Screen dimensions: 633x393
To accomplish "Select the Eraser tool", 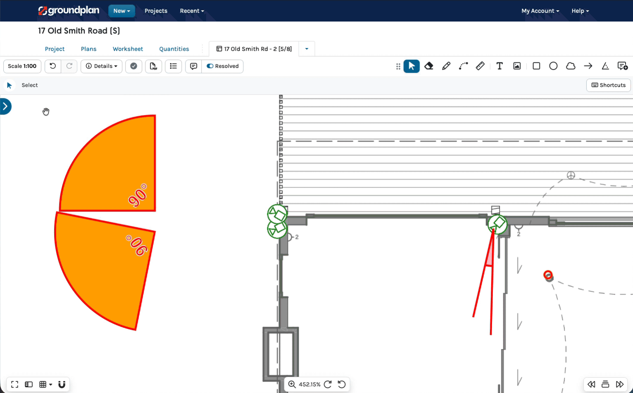I will coord(429,66).
